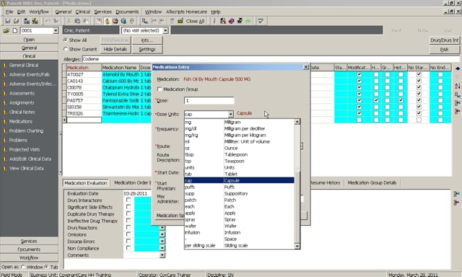Switch to the Medication Evaluation tab
This screenshot has height=277, width=462.
click(x=86, y=183)
